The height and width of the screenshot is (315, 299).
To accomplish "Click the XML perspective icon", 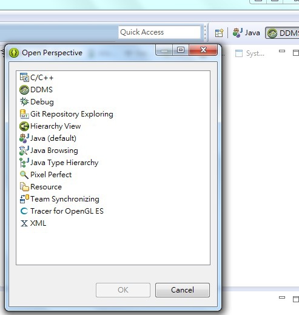I will click(x=24, y=223).
